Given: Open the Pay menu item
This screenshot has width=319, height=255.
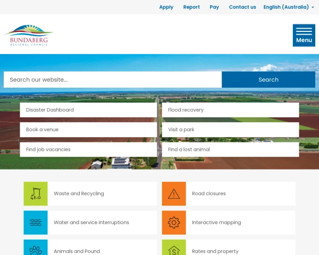Looking at the screenshot, I should [214, 7].
